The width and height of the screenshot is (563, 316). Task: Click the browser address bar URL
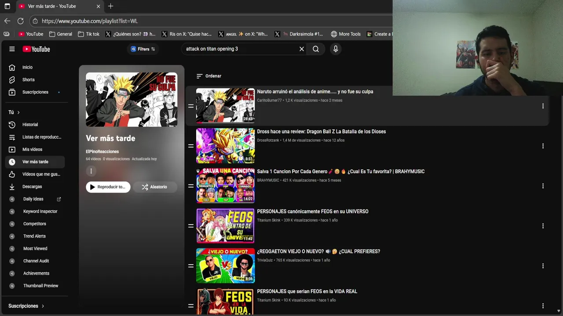[90, 21]
